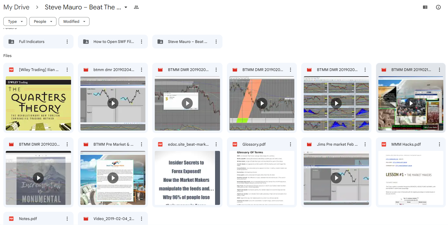Open more actions for Glossary.pdf
Screen dimensions: 448x225
(x=290, y=144)
